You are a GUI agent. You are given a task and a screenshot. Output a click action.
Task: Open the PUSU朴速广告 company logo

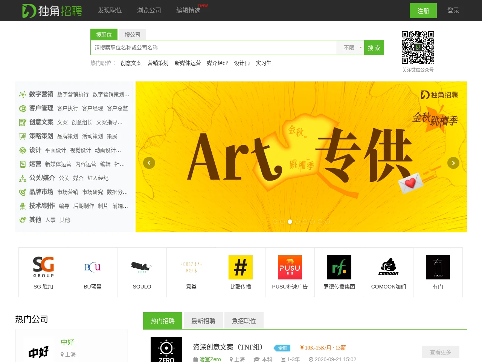point(290,267)
